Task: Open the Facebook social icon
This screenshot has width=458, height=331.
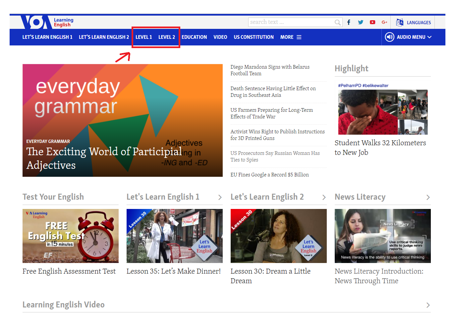Action: tap(349, 22)
